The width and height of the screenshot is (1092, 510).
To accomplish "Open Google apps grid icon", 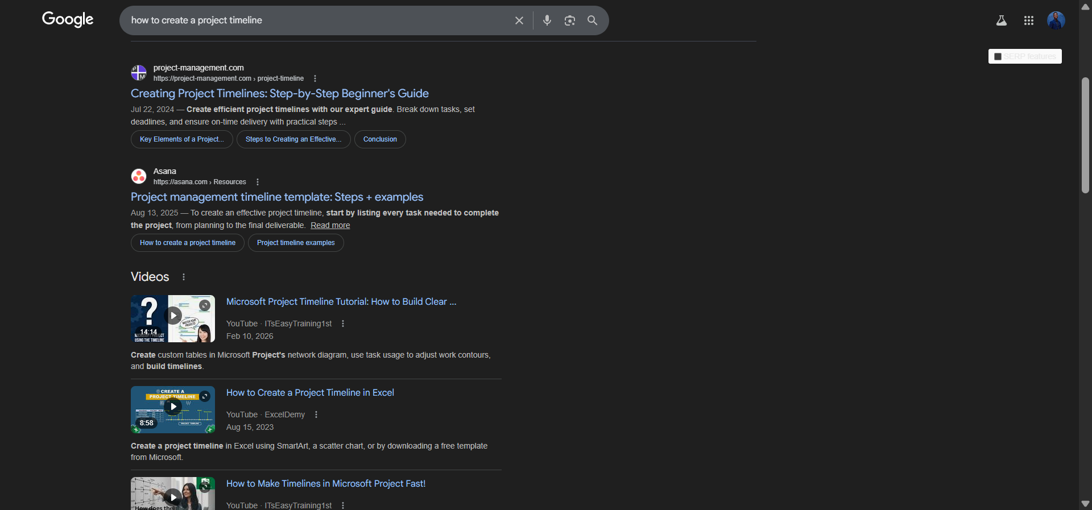I will (x=1029, y=20).
